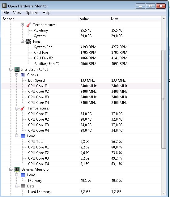Select CPU Core #2 load row

pos(81,153)
